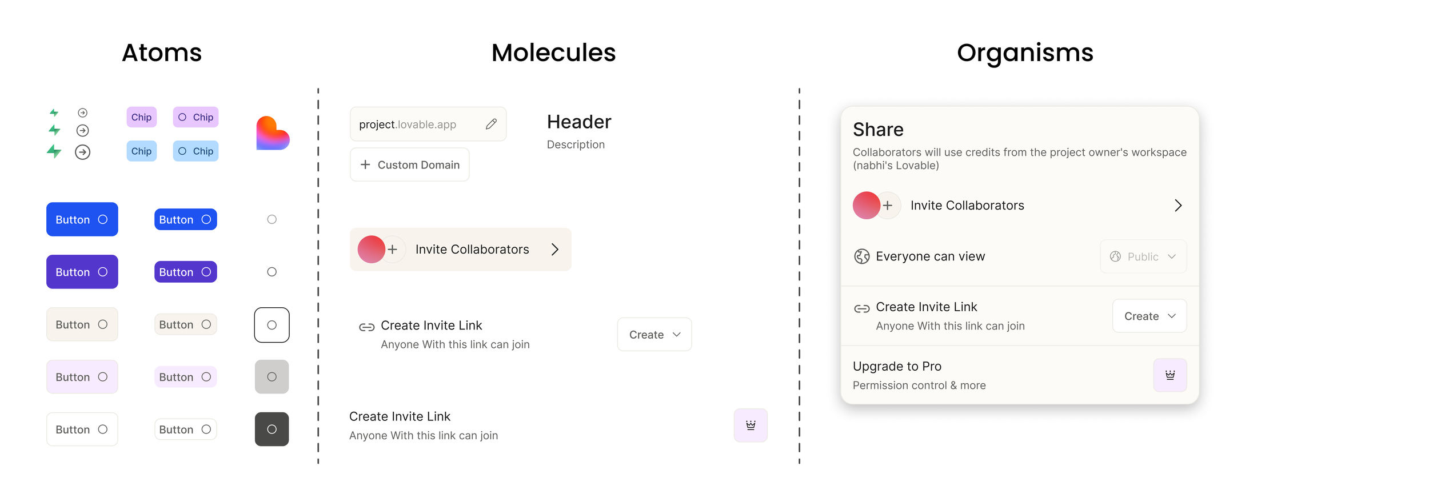
Task: Click the Invite Collaborators row in Molecules
Action: click(461, 250)
